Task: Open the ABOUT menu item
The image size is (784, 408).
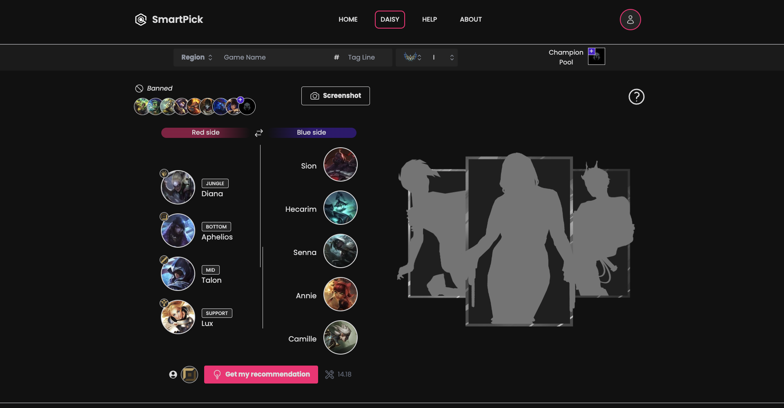Action: click(x=471, y=20)
